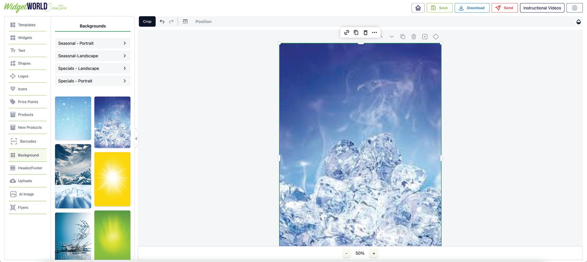Send the design
This screenshot has height=262, width=587.
pyautogui.click(x=505, y=8)
